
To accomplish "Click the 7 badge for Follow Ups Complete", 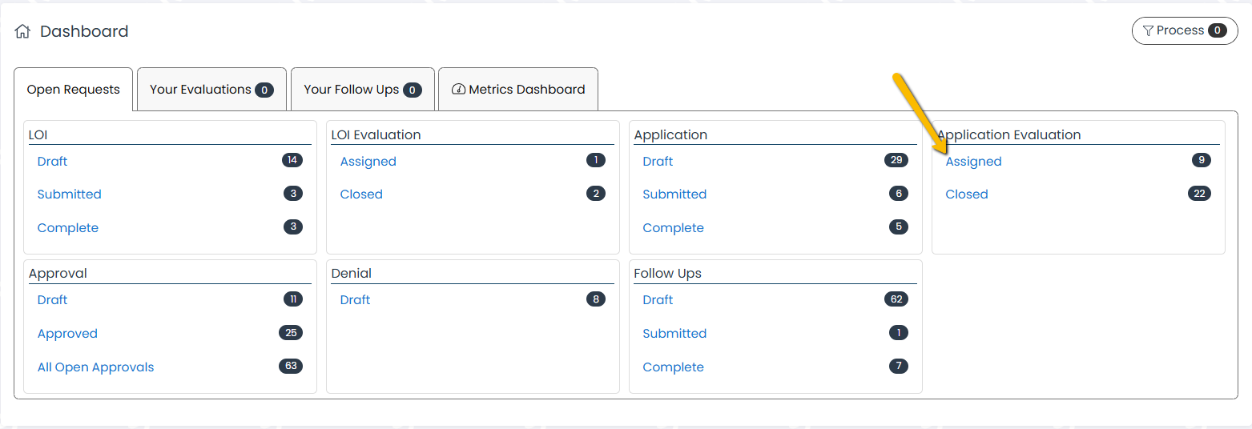I will click(x=899, y=366).
